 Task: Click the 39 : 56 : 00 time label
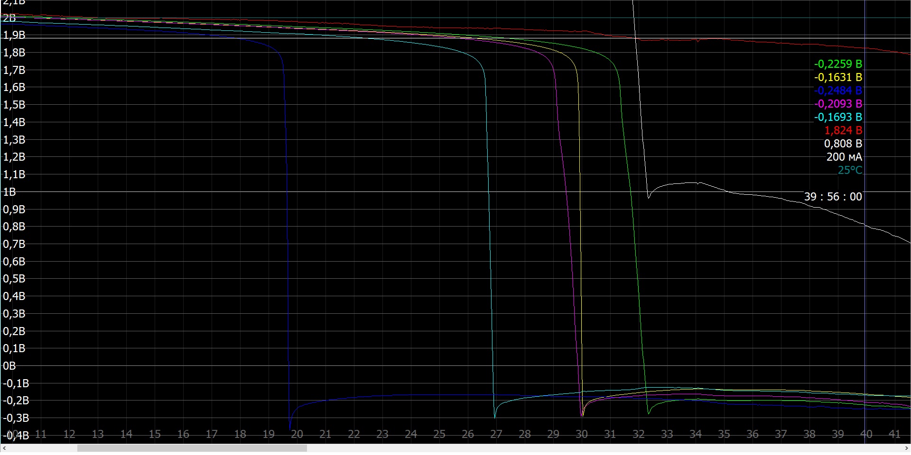[x=833, y=197]
